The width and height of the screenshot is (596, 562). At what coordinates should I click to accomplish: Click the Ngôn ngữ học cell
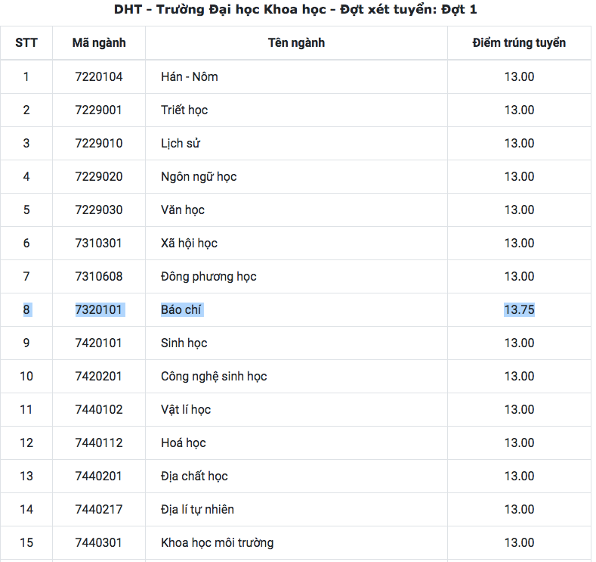click(199, 176)
